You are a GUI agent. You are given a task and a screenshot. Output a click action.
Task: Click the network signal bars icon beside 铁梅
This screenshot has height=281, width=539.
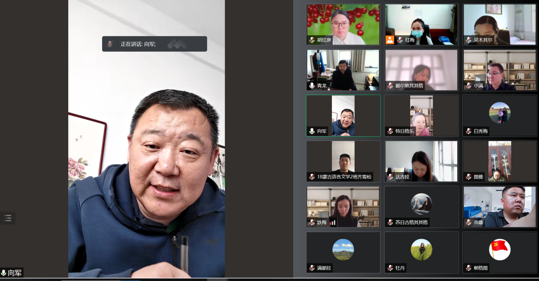pos(333,222)
